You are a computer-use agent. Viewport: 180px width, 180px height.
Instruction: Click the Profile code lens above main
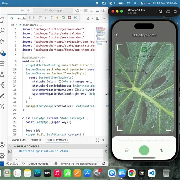[41, 57]
